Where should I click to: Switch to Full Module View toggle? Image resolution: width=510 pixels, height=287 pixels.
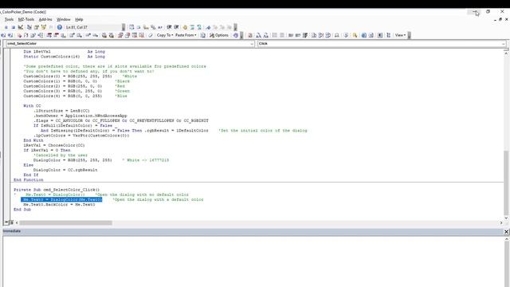pos(11,222)
